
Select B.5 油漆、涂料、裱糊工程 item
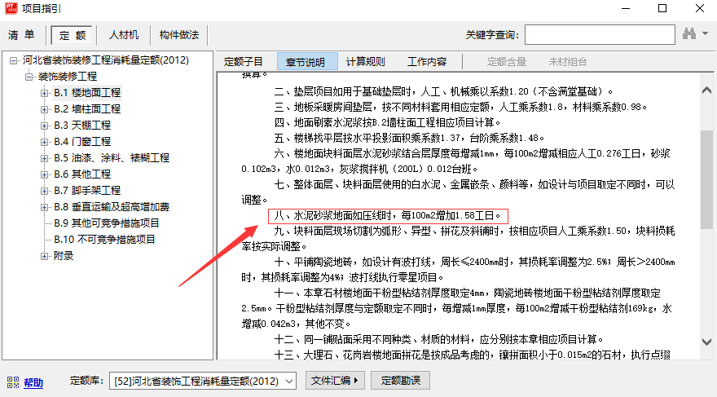[112, 158]
